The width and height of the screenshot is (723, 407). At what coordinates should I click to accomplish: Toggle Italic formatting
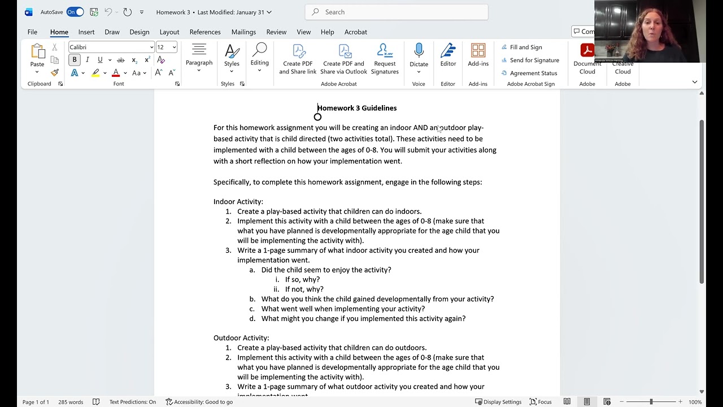87,60
